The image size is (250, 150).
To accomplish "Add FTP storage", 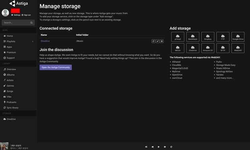I will [x=223, y=37].
